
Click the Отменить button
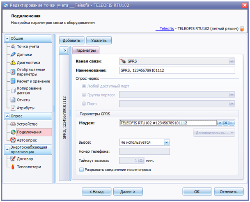(229, 192)
